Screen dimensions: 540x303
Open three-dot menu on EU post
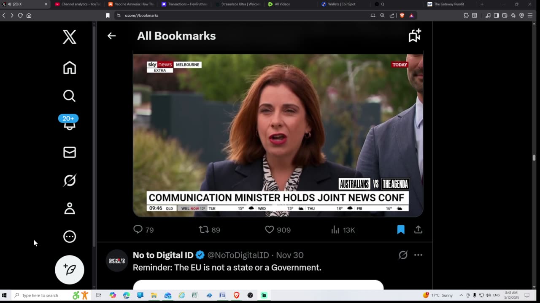pyautogui.click(x=418, y=255)
